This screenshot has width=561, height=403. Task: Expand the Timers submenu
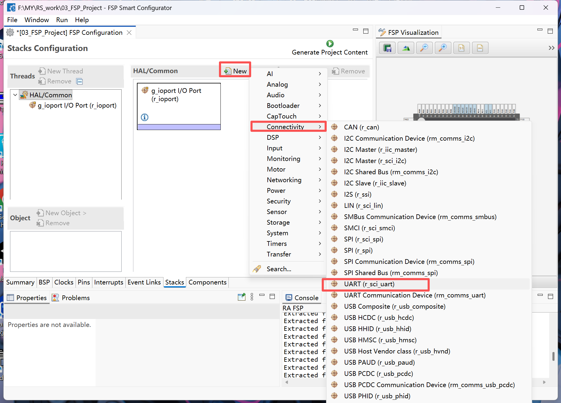288,244
